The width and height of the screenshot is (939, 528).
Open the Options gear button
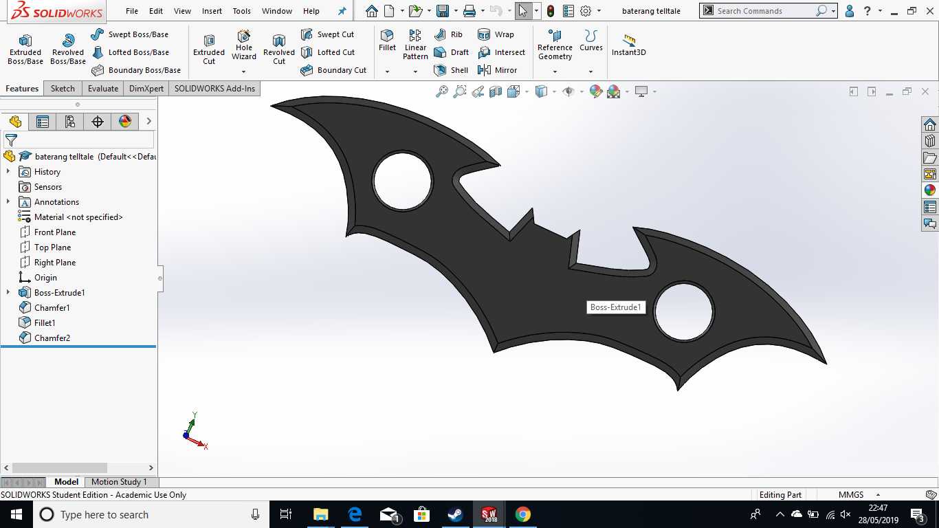tap(586, 11)
